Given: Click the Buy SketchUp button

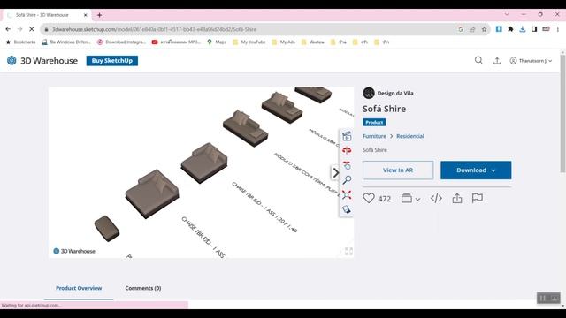Looking at the screenshot, I should click(112, 61).
